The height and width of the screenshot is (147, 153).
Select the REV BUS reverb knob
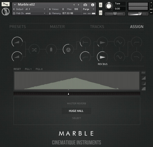pos(103,57)
